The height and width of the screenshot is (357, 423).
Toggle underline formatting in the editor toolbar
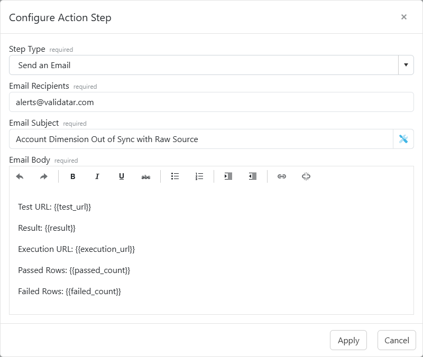pos(121,176)
